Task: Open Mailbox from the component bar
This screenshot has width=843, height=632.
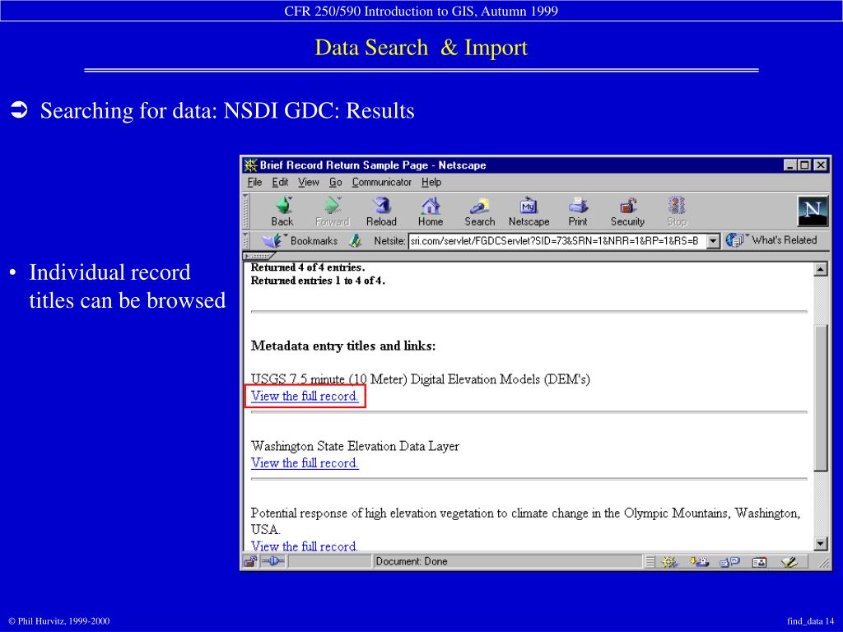Action: pyautogui.click(x=700, y=562)
